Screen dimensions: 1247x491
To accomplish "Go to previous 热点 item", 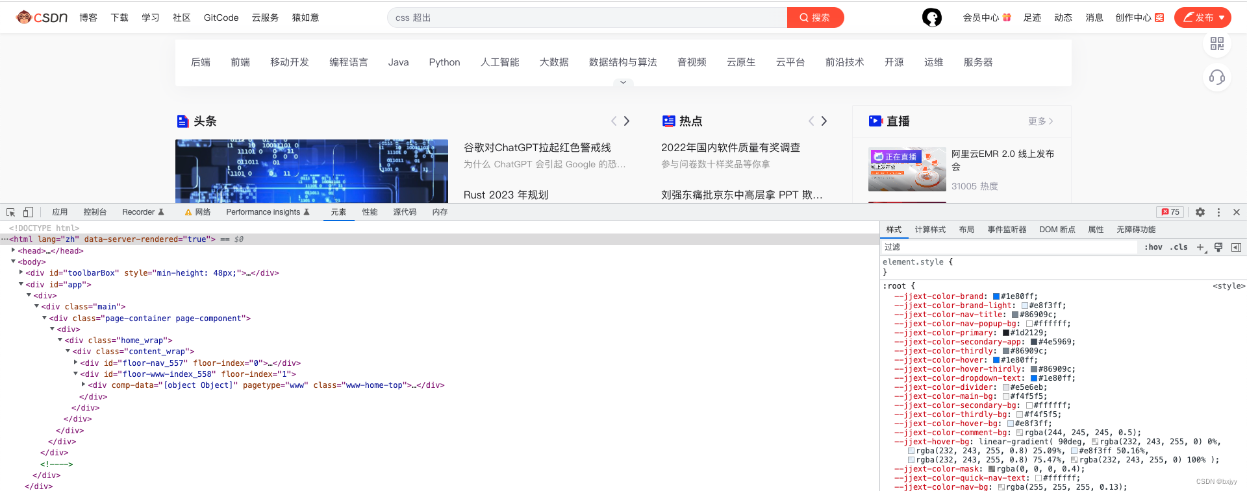I will (811, 121).
